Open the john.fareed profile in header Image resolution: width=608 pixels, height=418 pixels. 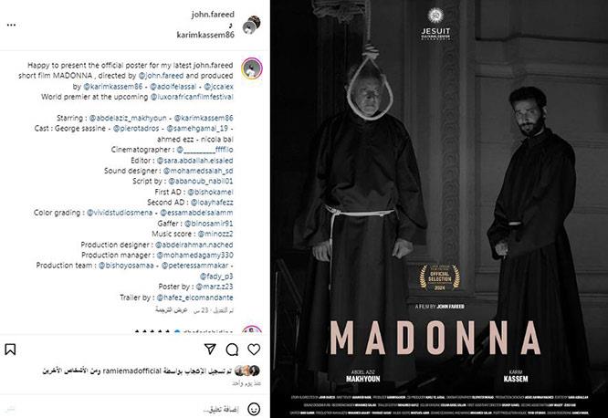[x=213, y=15]
